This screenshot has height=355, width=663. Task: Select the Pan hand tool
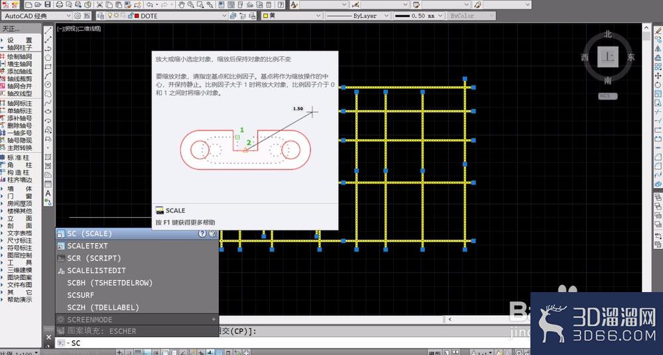[x=181, y=5]
